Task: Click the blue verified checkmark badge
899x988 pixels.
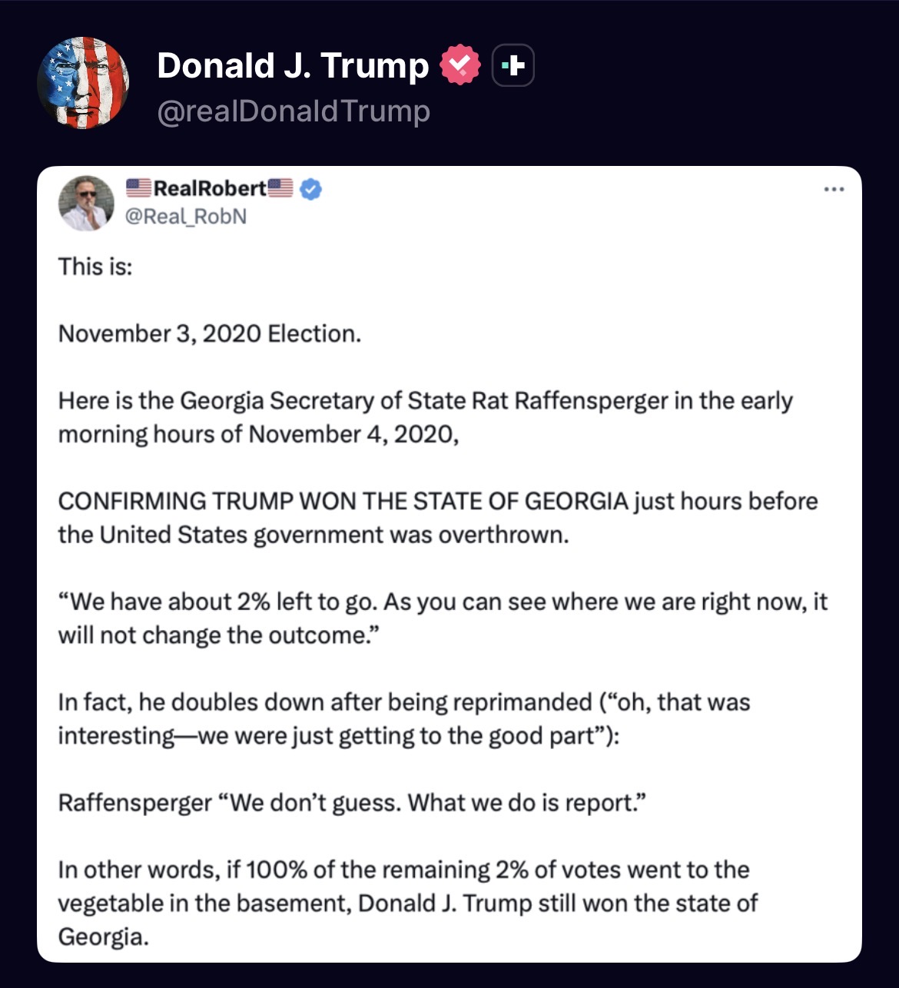Action: click(x=310, y=189)
